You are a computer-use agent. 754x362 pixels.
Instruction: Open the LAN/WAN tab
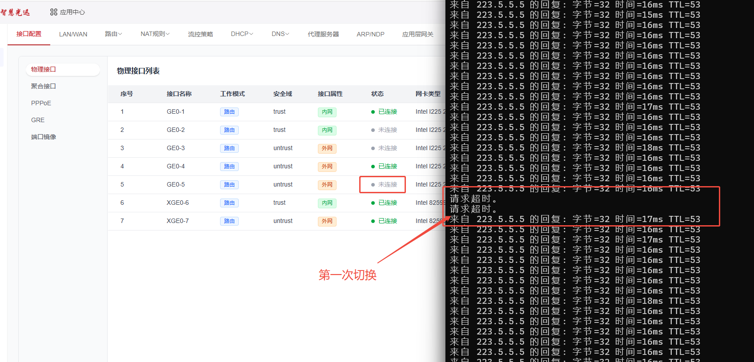[73, 34]
